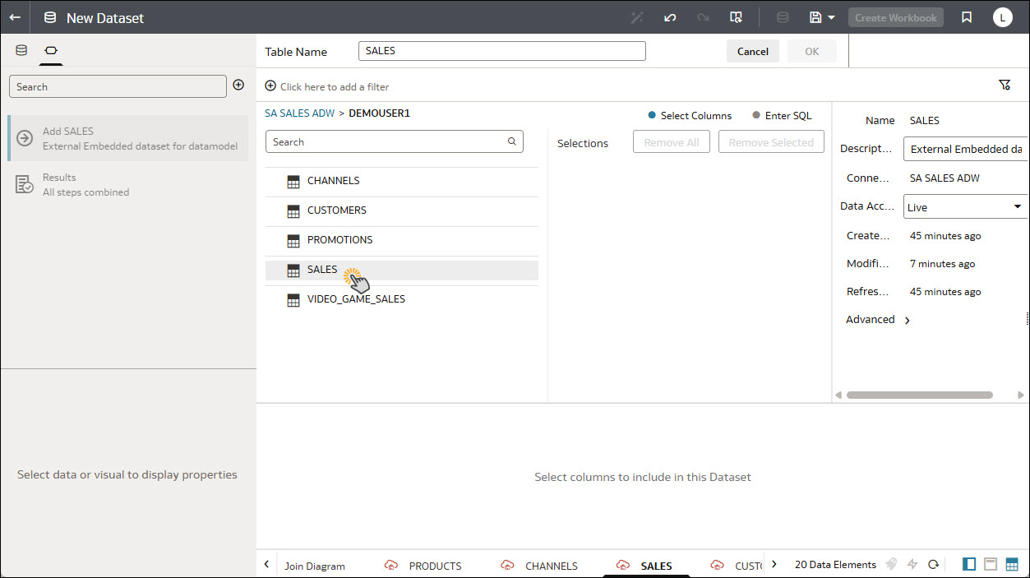Screen dimensions: 1030x578
Task: Select the CHANNELS table
Action: coord(402,181)
